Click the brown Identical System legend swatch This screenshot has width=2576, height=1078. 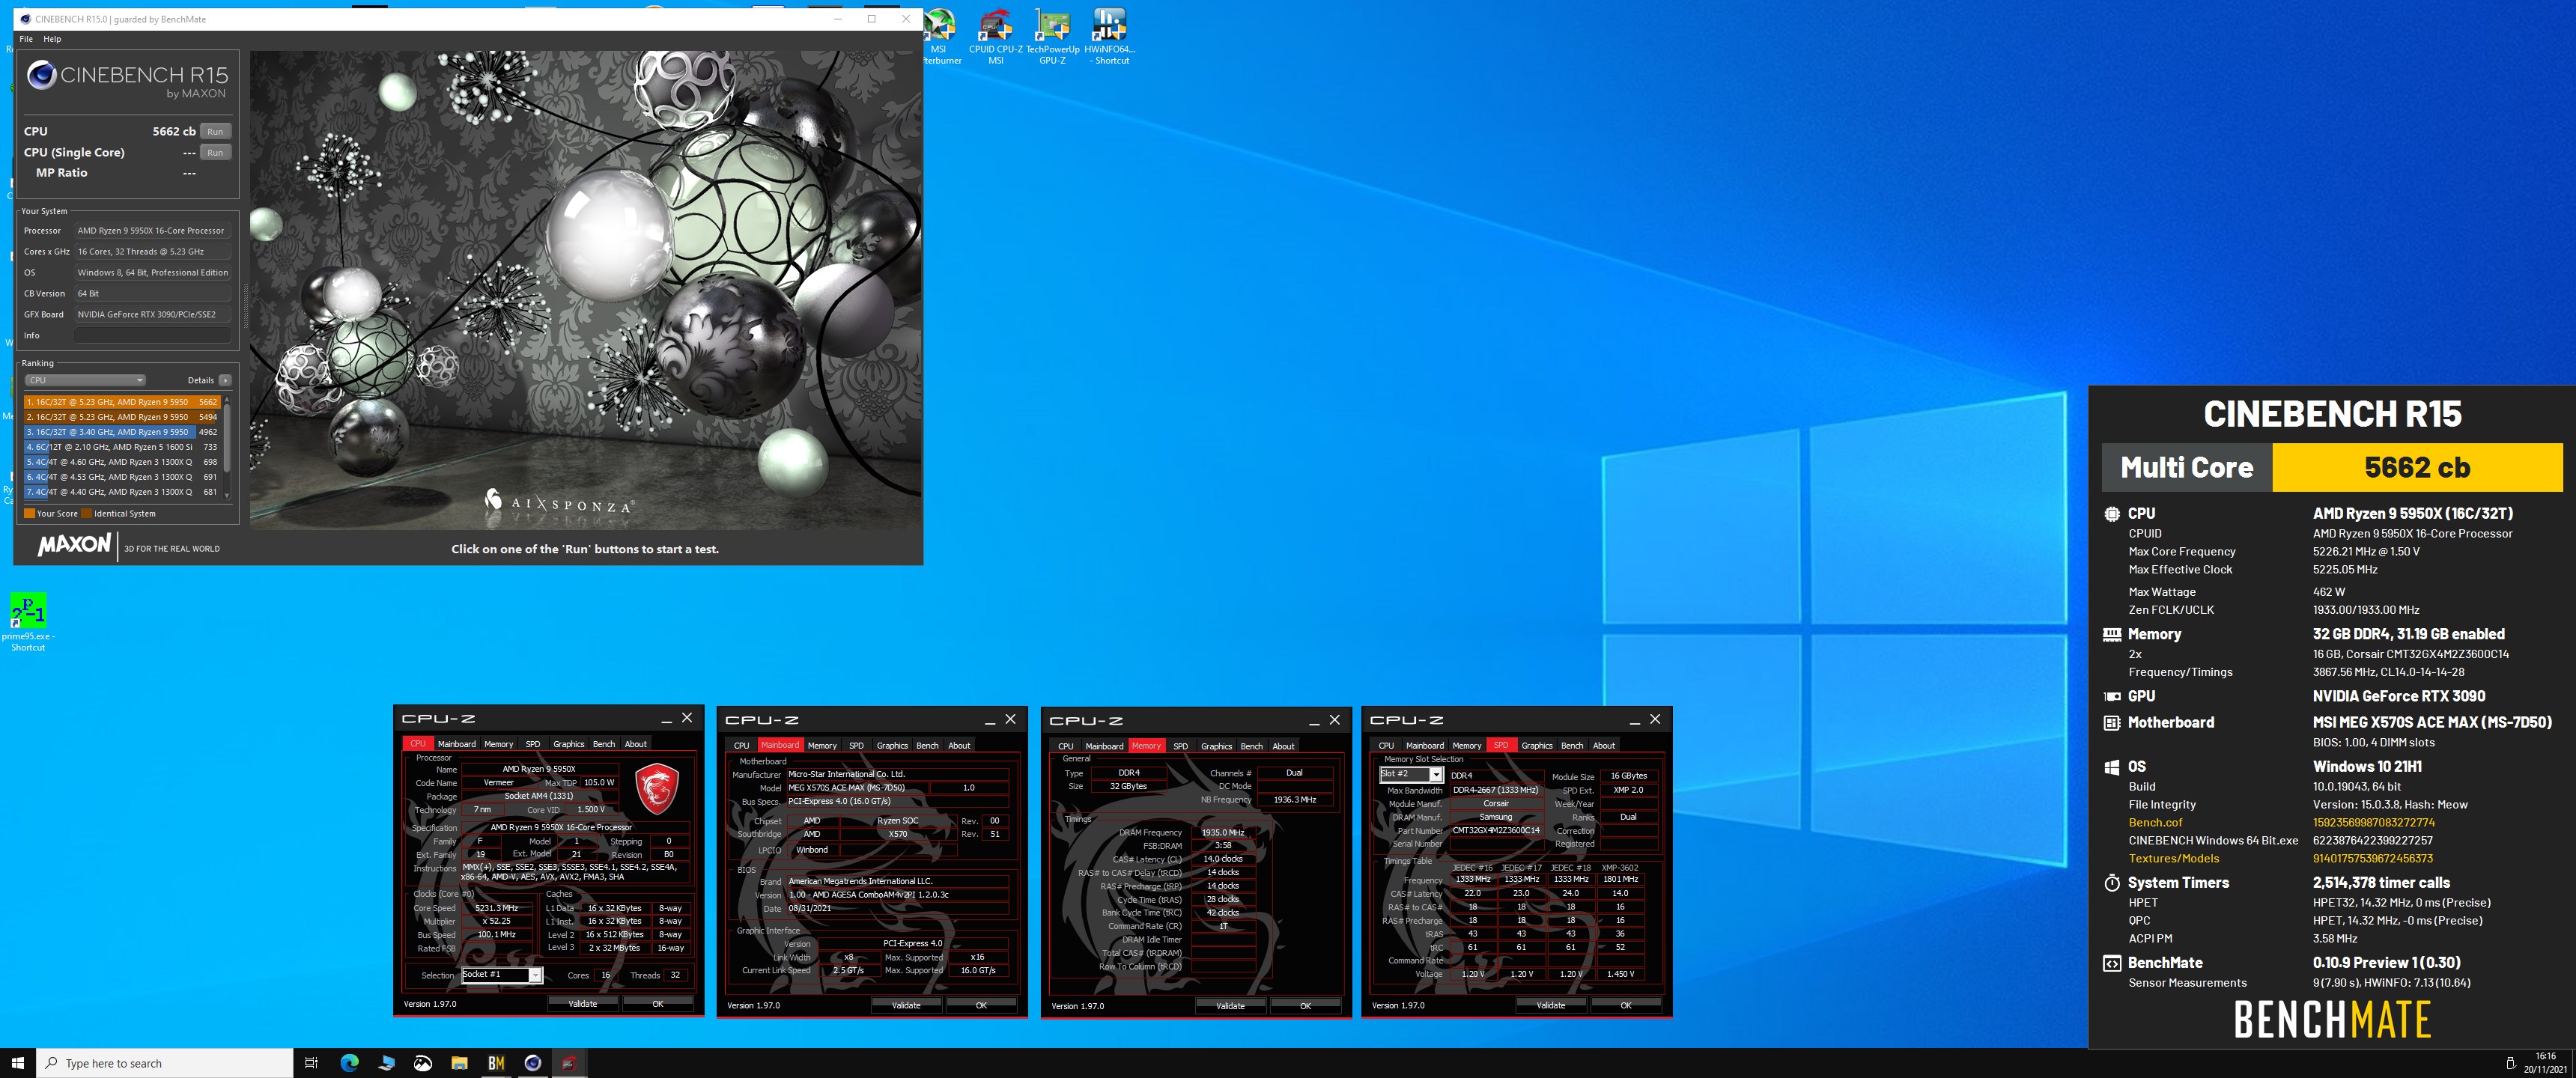coord(87,514)
